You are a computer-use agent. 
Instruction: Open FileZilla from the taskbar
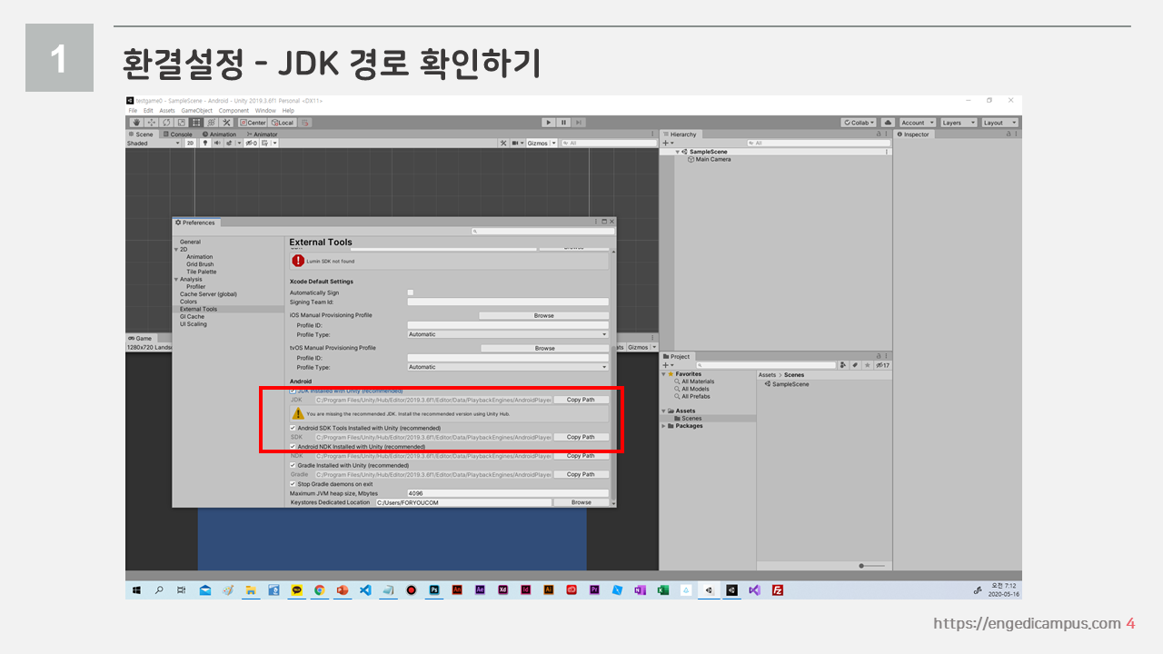(778, 590)
